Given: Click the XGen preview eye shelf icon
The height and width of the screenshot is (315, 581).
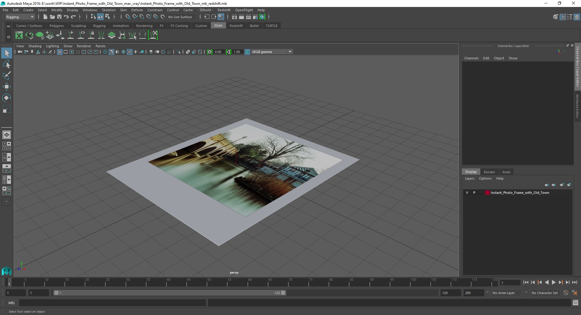Looking at the screenshot, I should [29, 35].
